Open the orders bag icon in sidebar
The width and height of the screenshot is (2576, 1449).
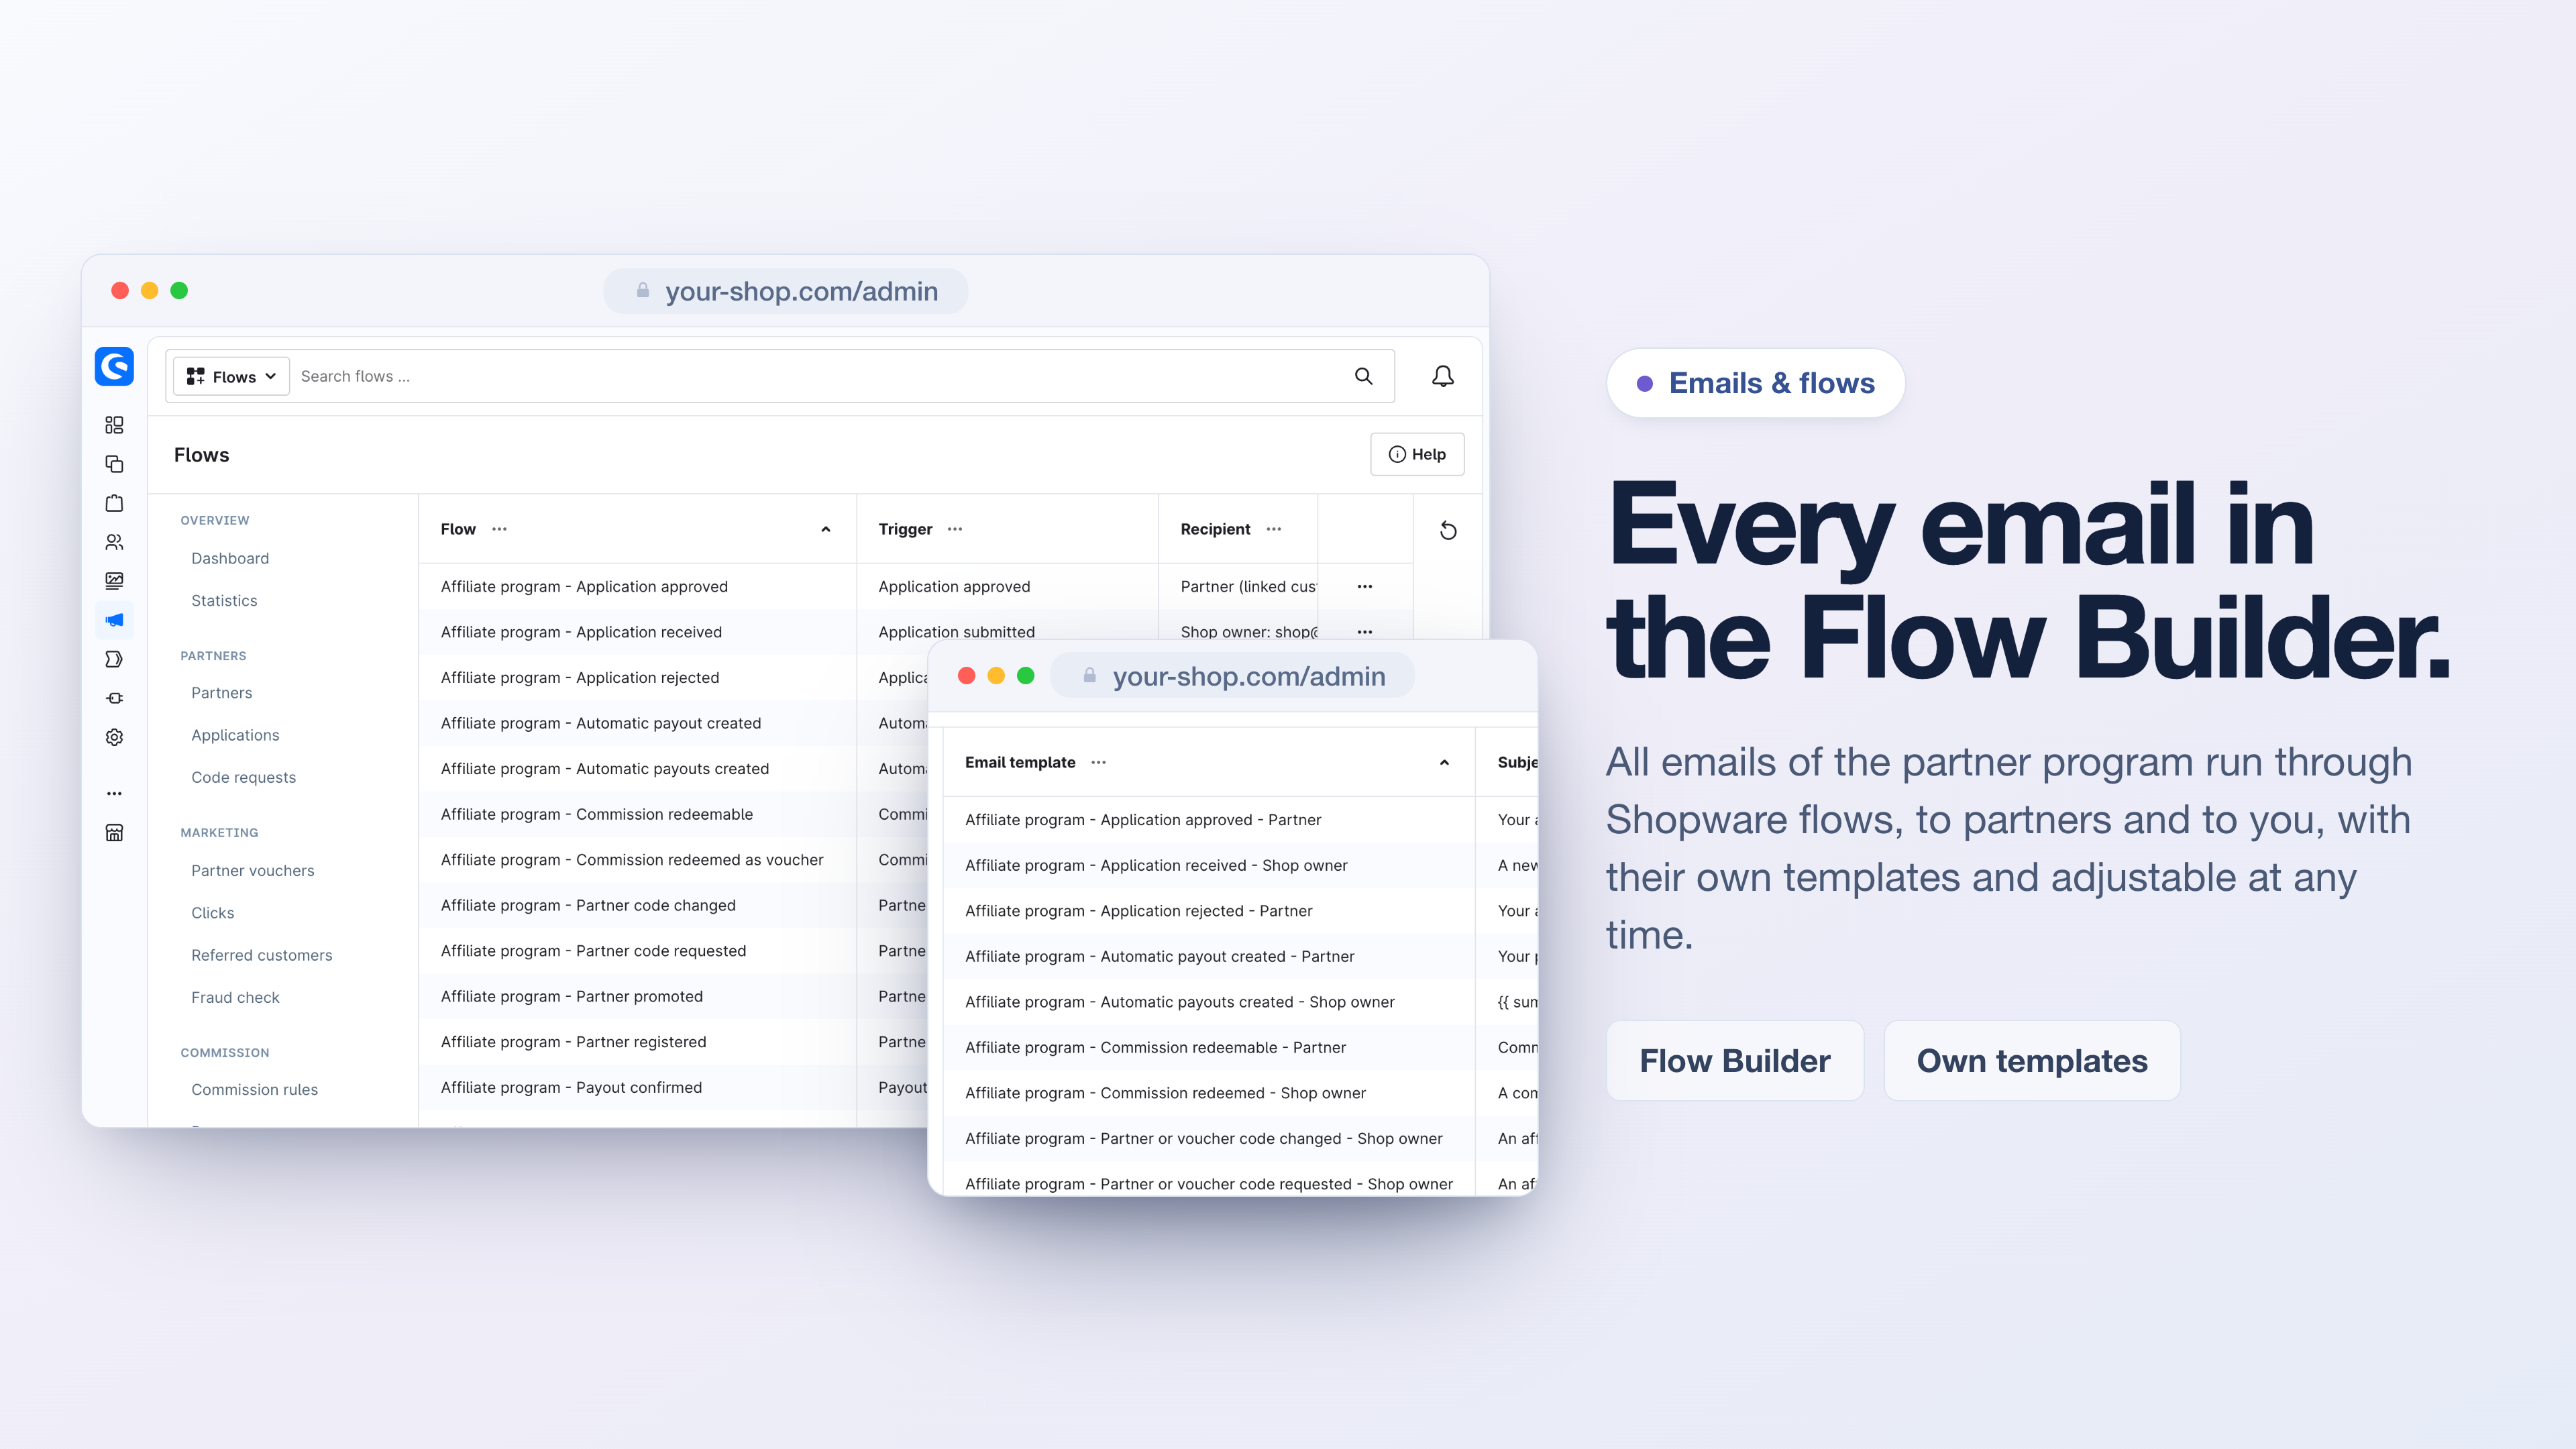point(114,503)
